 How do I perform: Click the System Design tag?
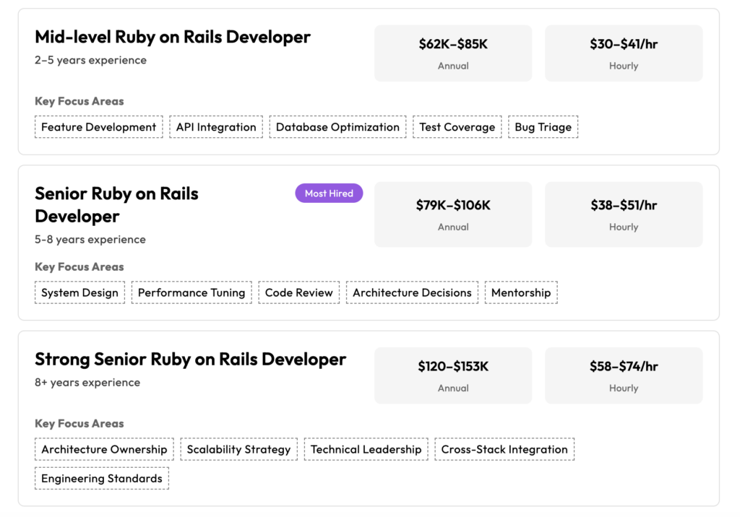(79, 292)
